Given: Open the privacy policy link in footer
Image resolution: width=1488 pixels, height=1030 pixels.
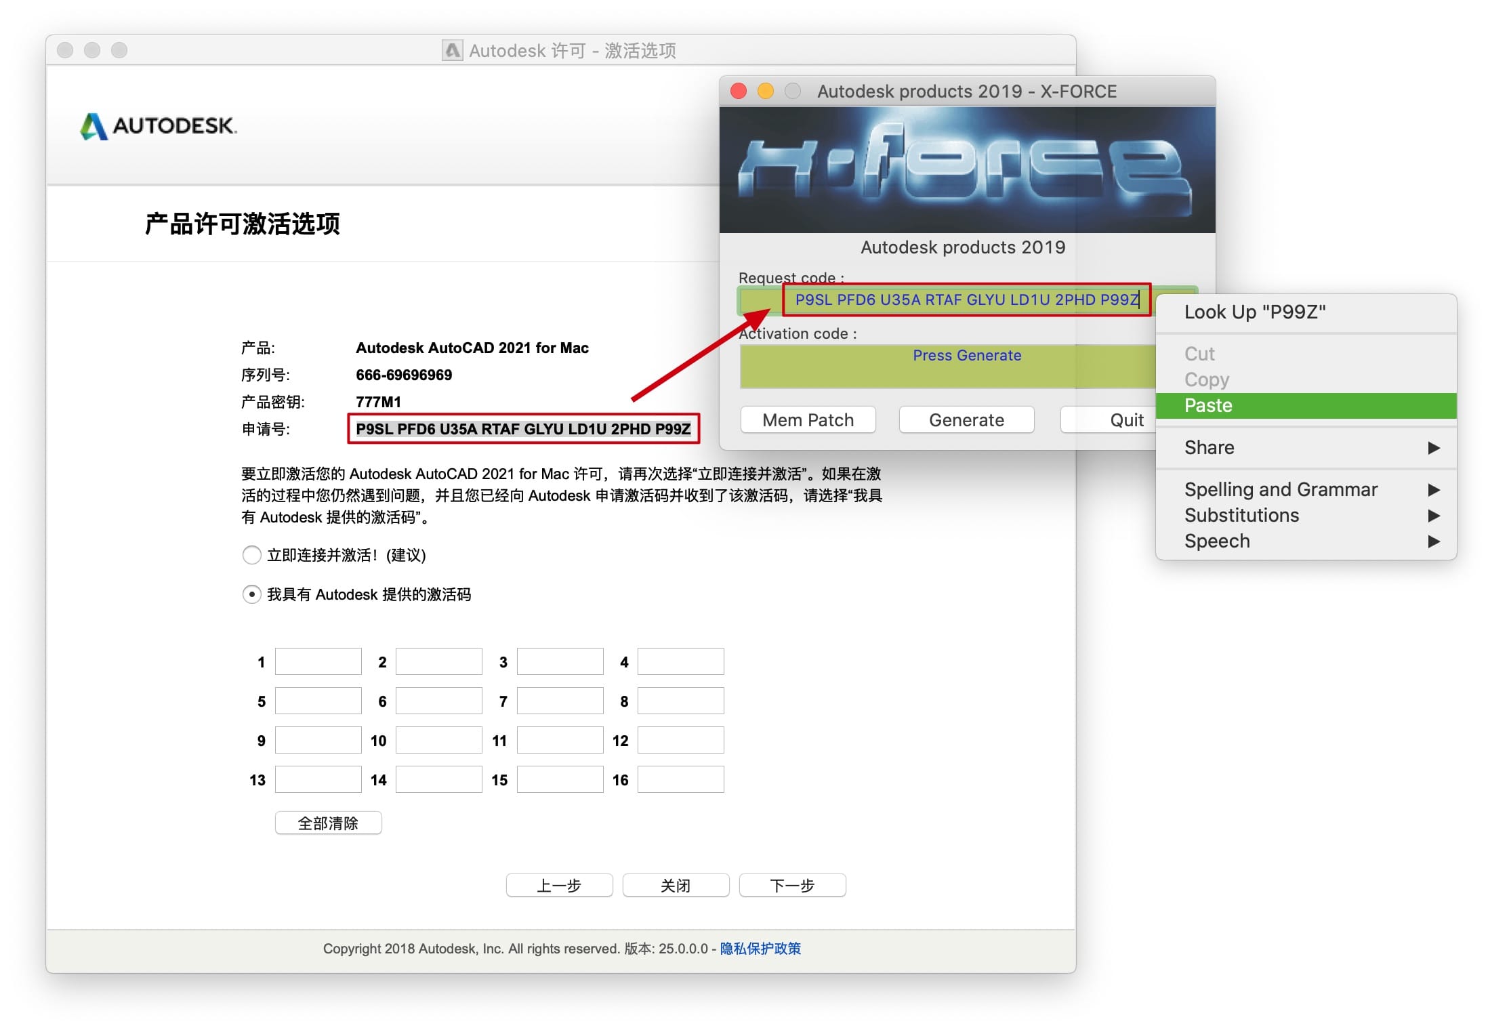Looking at the screenshot, I should coord(760,949).
